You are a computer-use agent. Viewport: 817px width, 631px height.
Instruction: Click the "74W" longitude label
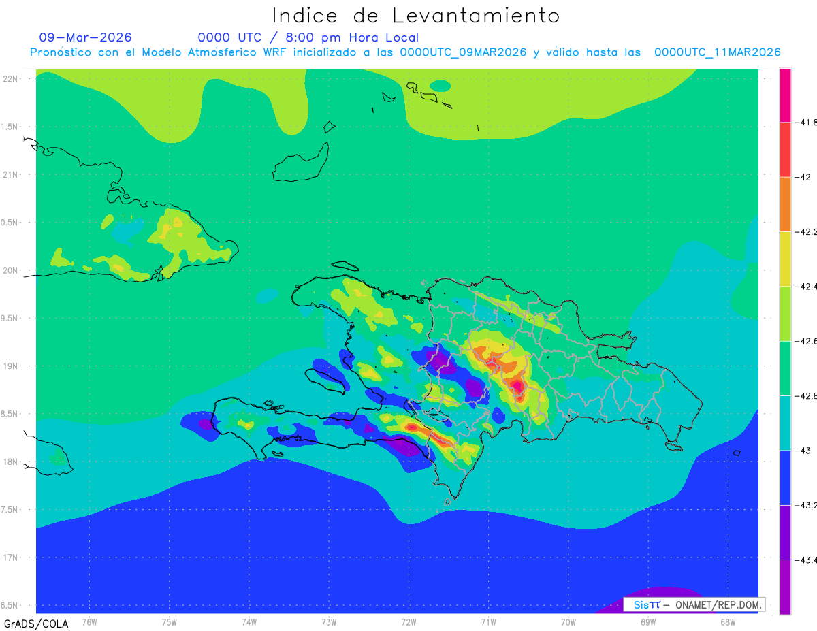click(x=249, y=621)
